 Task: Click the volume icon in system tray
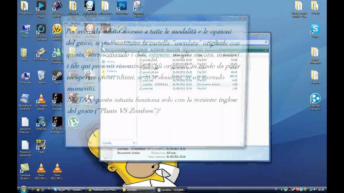315,190
